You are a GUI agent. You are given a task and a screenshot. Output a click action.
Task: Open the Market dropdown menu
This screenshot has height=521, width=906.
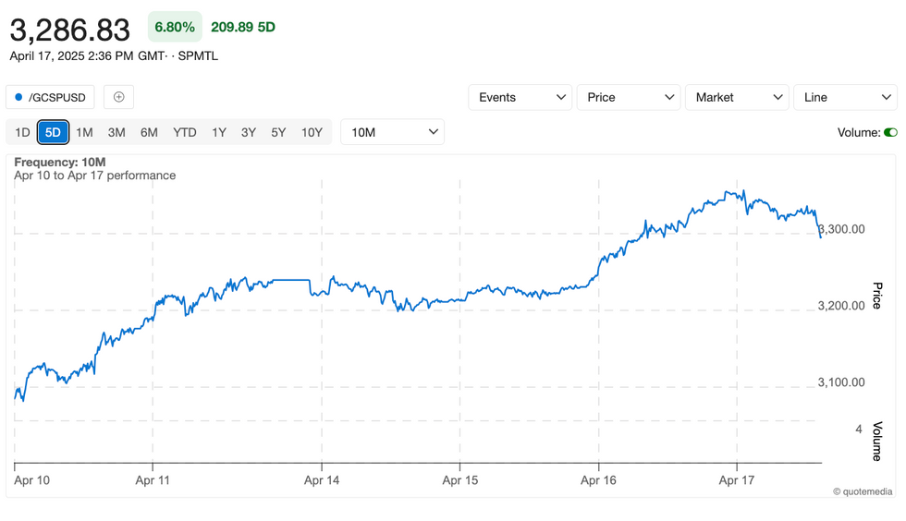(736, 97)
